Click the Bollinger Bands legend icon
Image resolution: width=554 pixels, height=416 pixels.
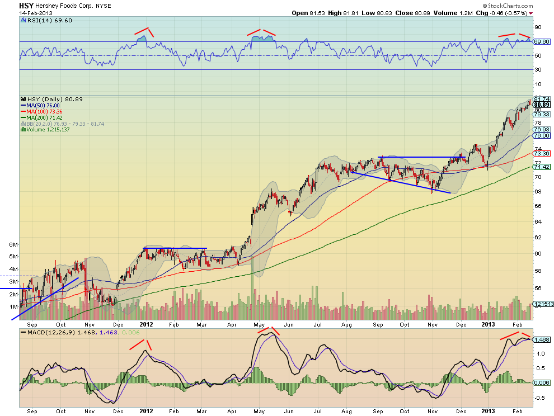(x=24, y=124)
